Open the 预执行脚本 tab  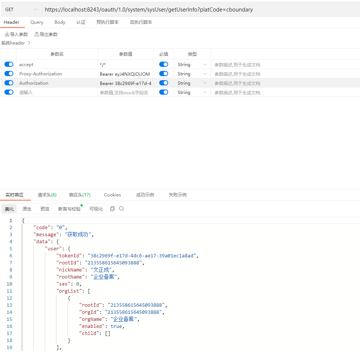(108, 22)
